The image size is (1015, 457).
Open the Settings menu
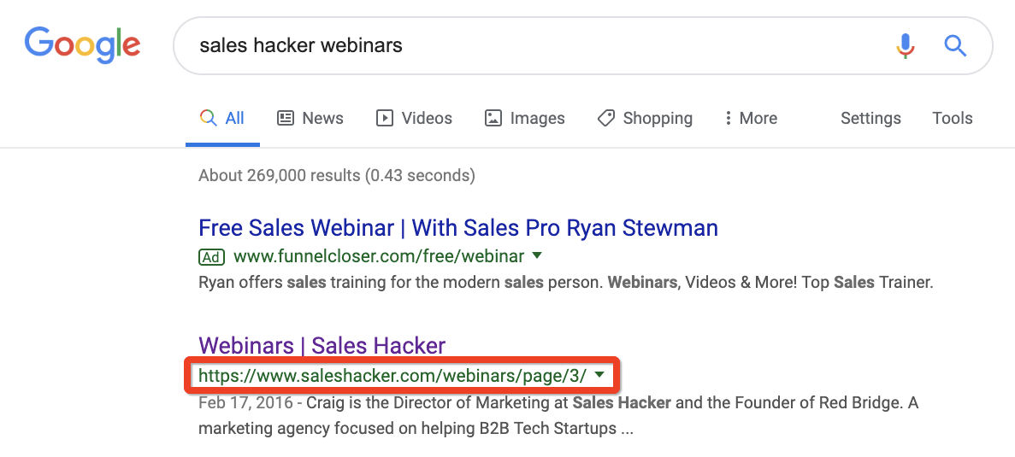870,119
